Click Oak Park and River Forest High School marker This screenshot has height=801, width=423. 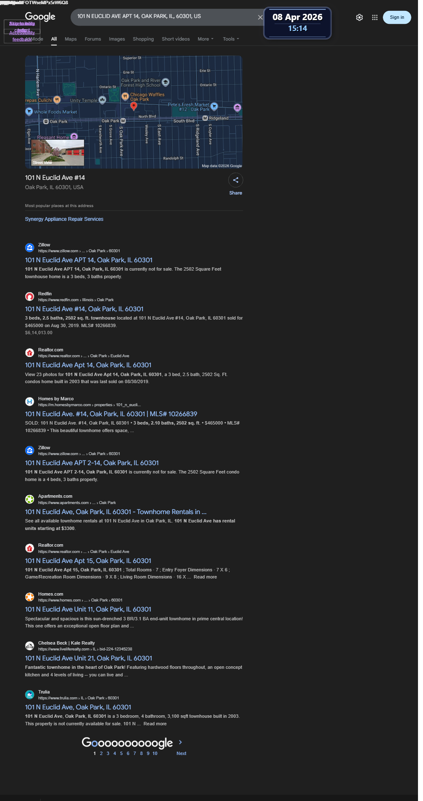(x=166, y=82)
